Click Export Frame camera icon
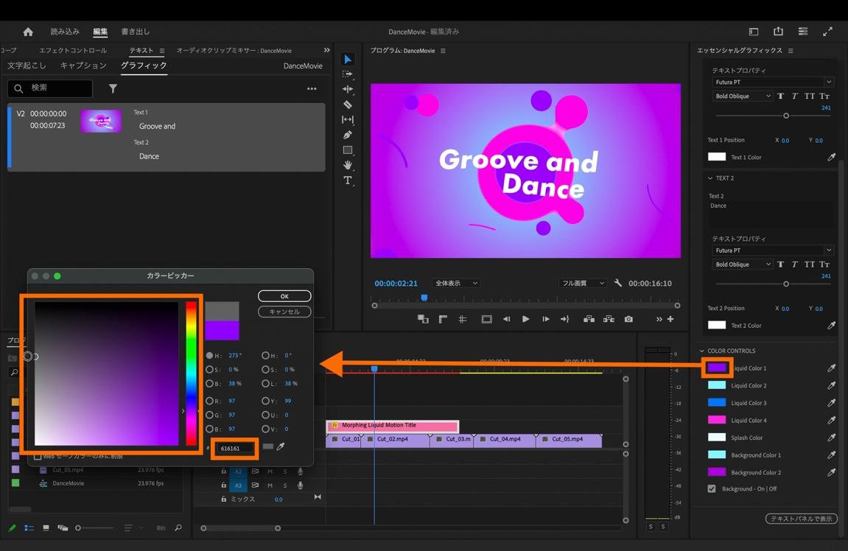Viewport: 848px width, 551px height. point(628,319)
